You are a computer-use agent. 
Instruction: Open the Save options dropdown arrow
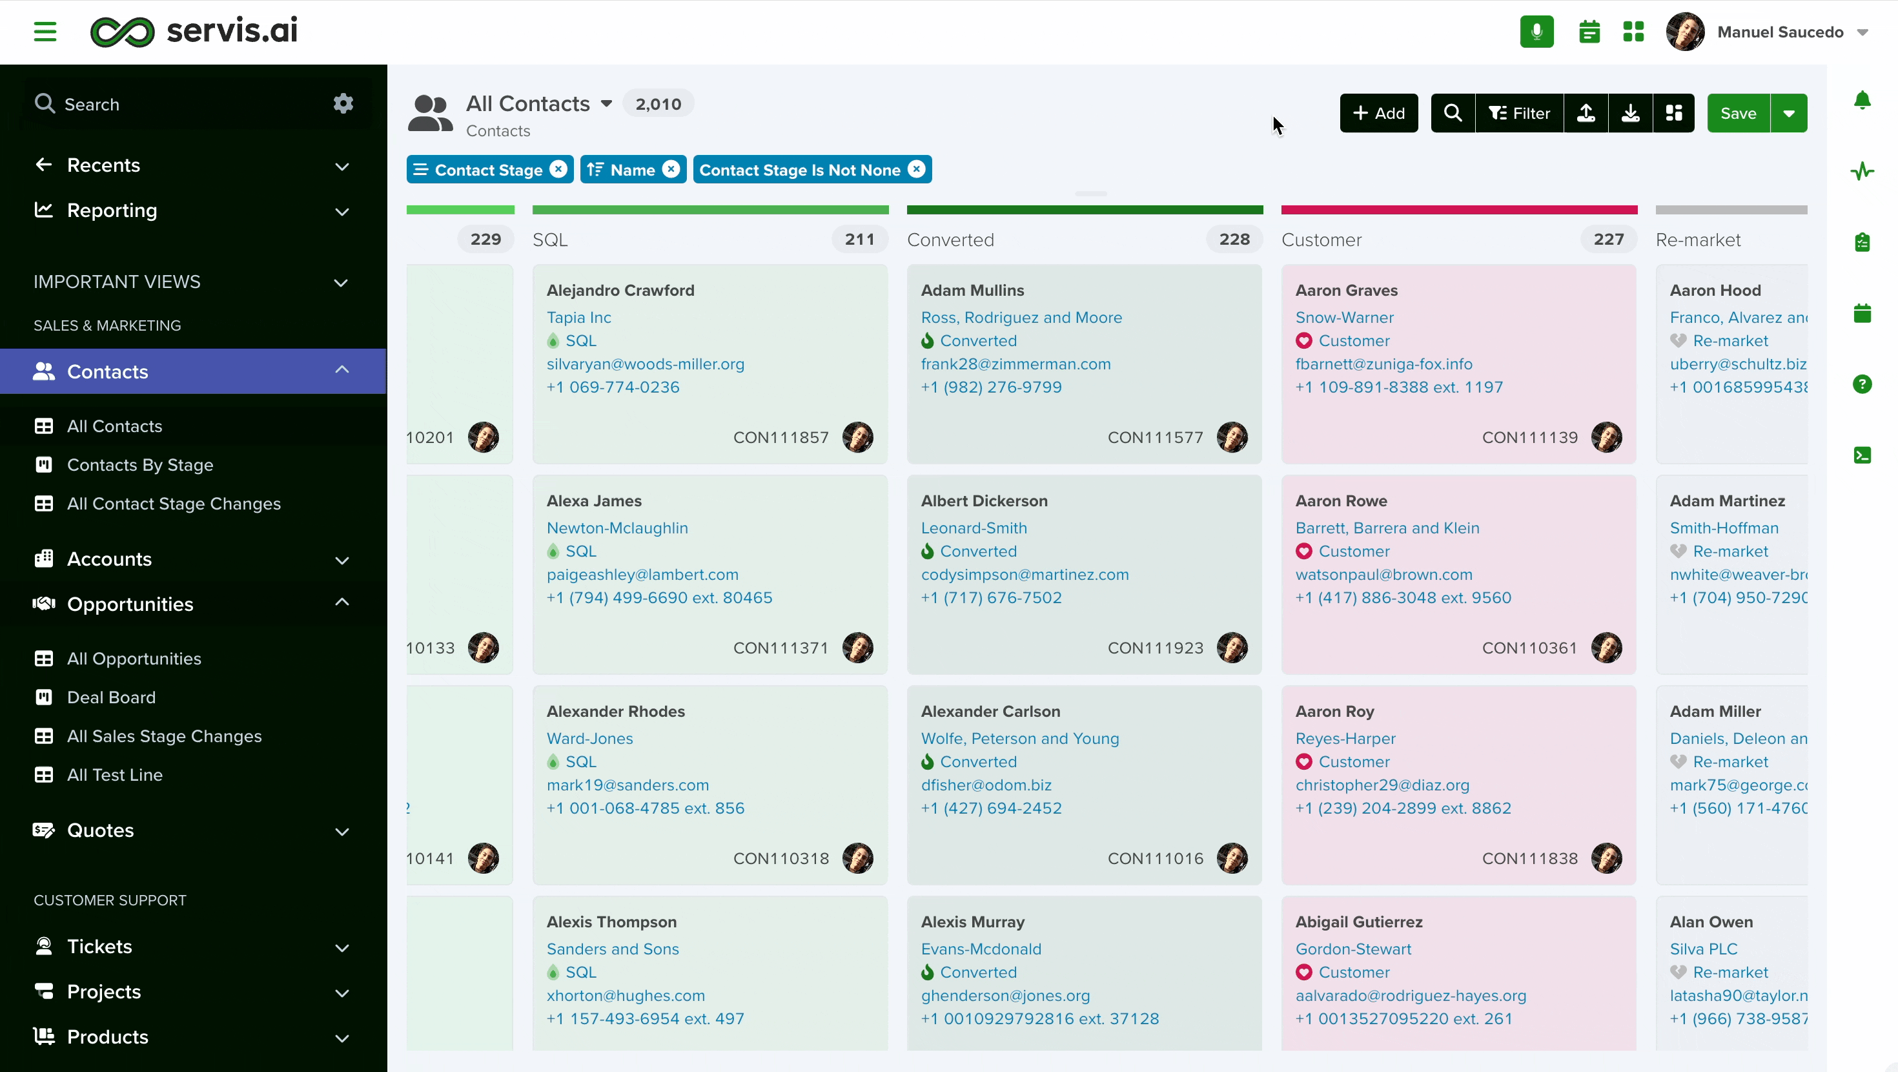[x=1788, y=113]
